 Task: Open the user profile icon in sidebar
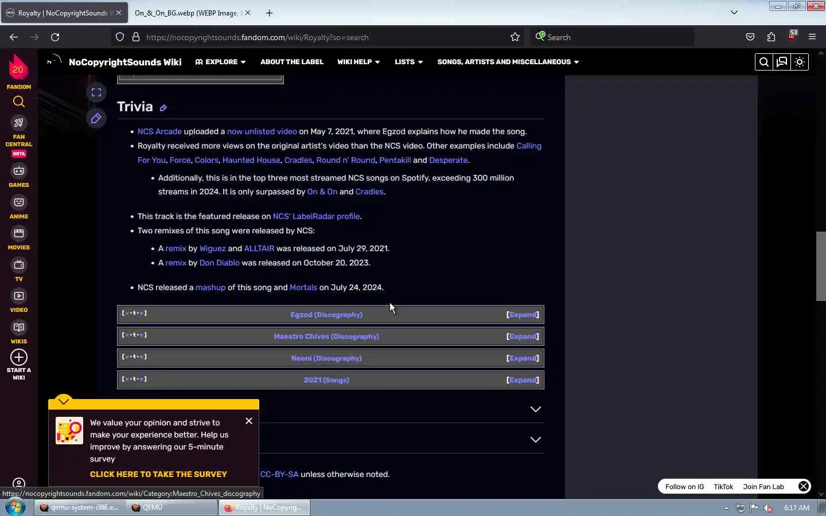click(x=19, y=484)
